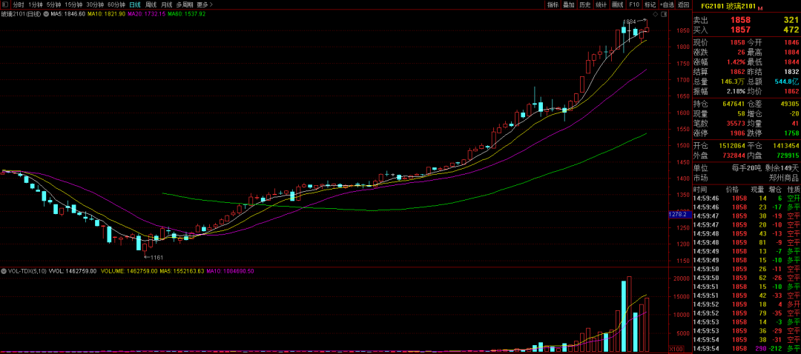This screenshot has height=354, width=801.
Task: Select the 5分钟 timeframe
Action: tap(53, 4)
